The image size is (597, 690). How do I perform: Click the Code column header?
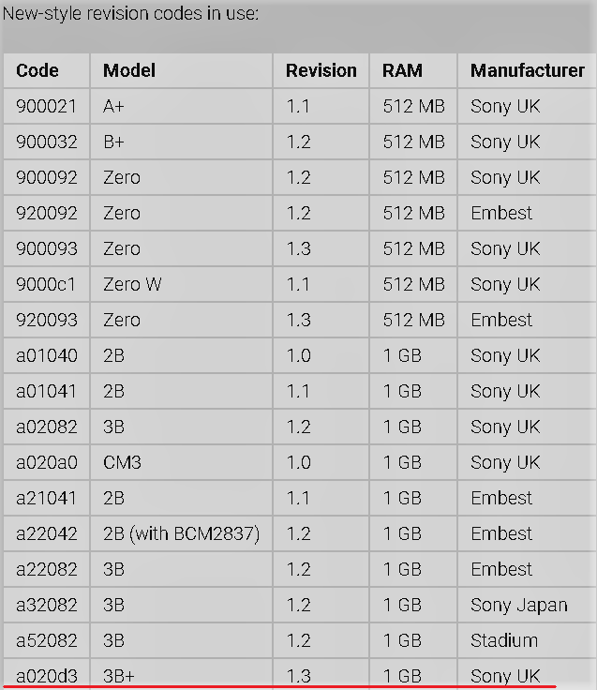point(47,70)
